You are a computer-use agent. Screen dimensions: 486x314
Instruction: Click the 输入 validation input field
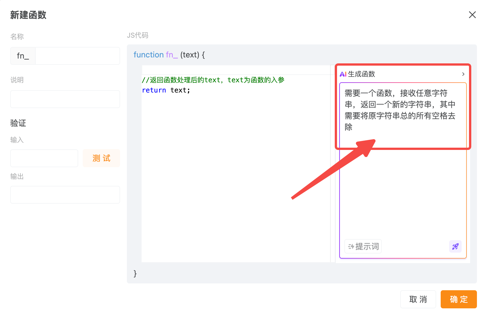point(44,158)
